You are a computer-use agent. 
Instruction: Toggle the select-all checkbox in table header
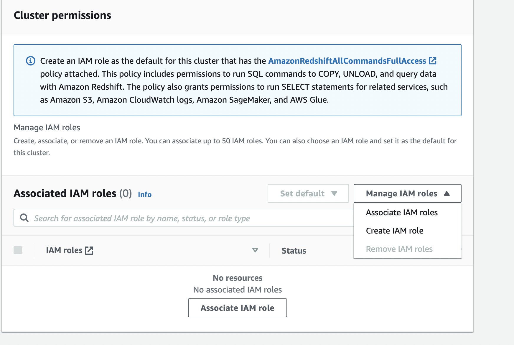tap(18, 250)
